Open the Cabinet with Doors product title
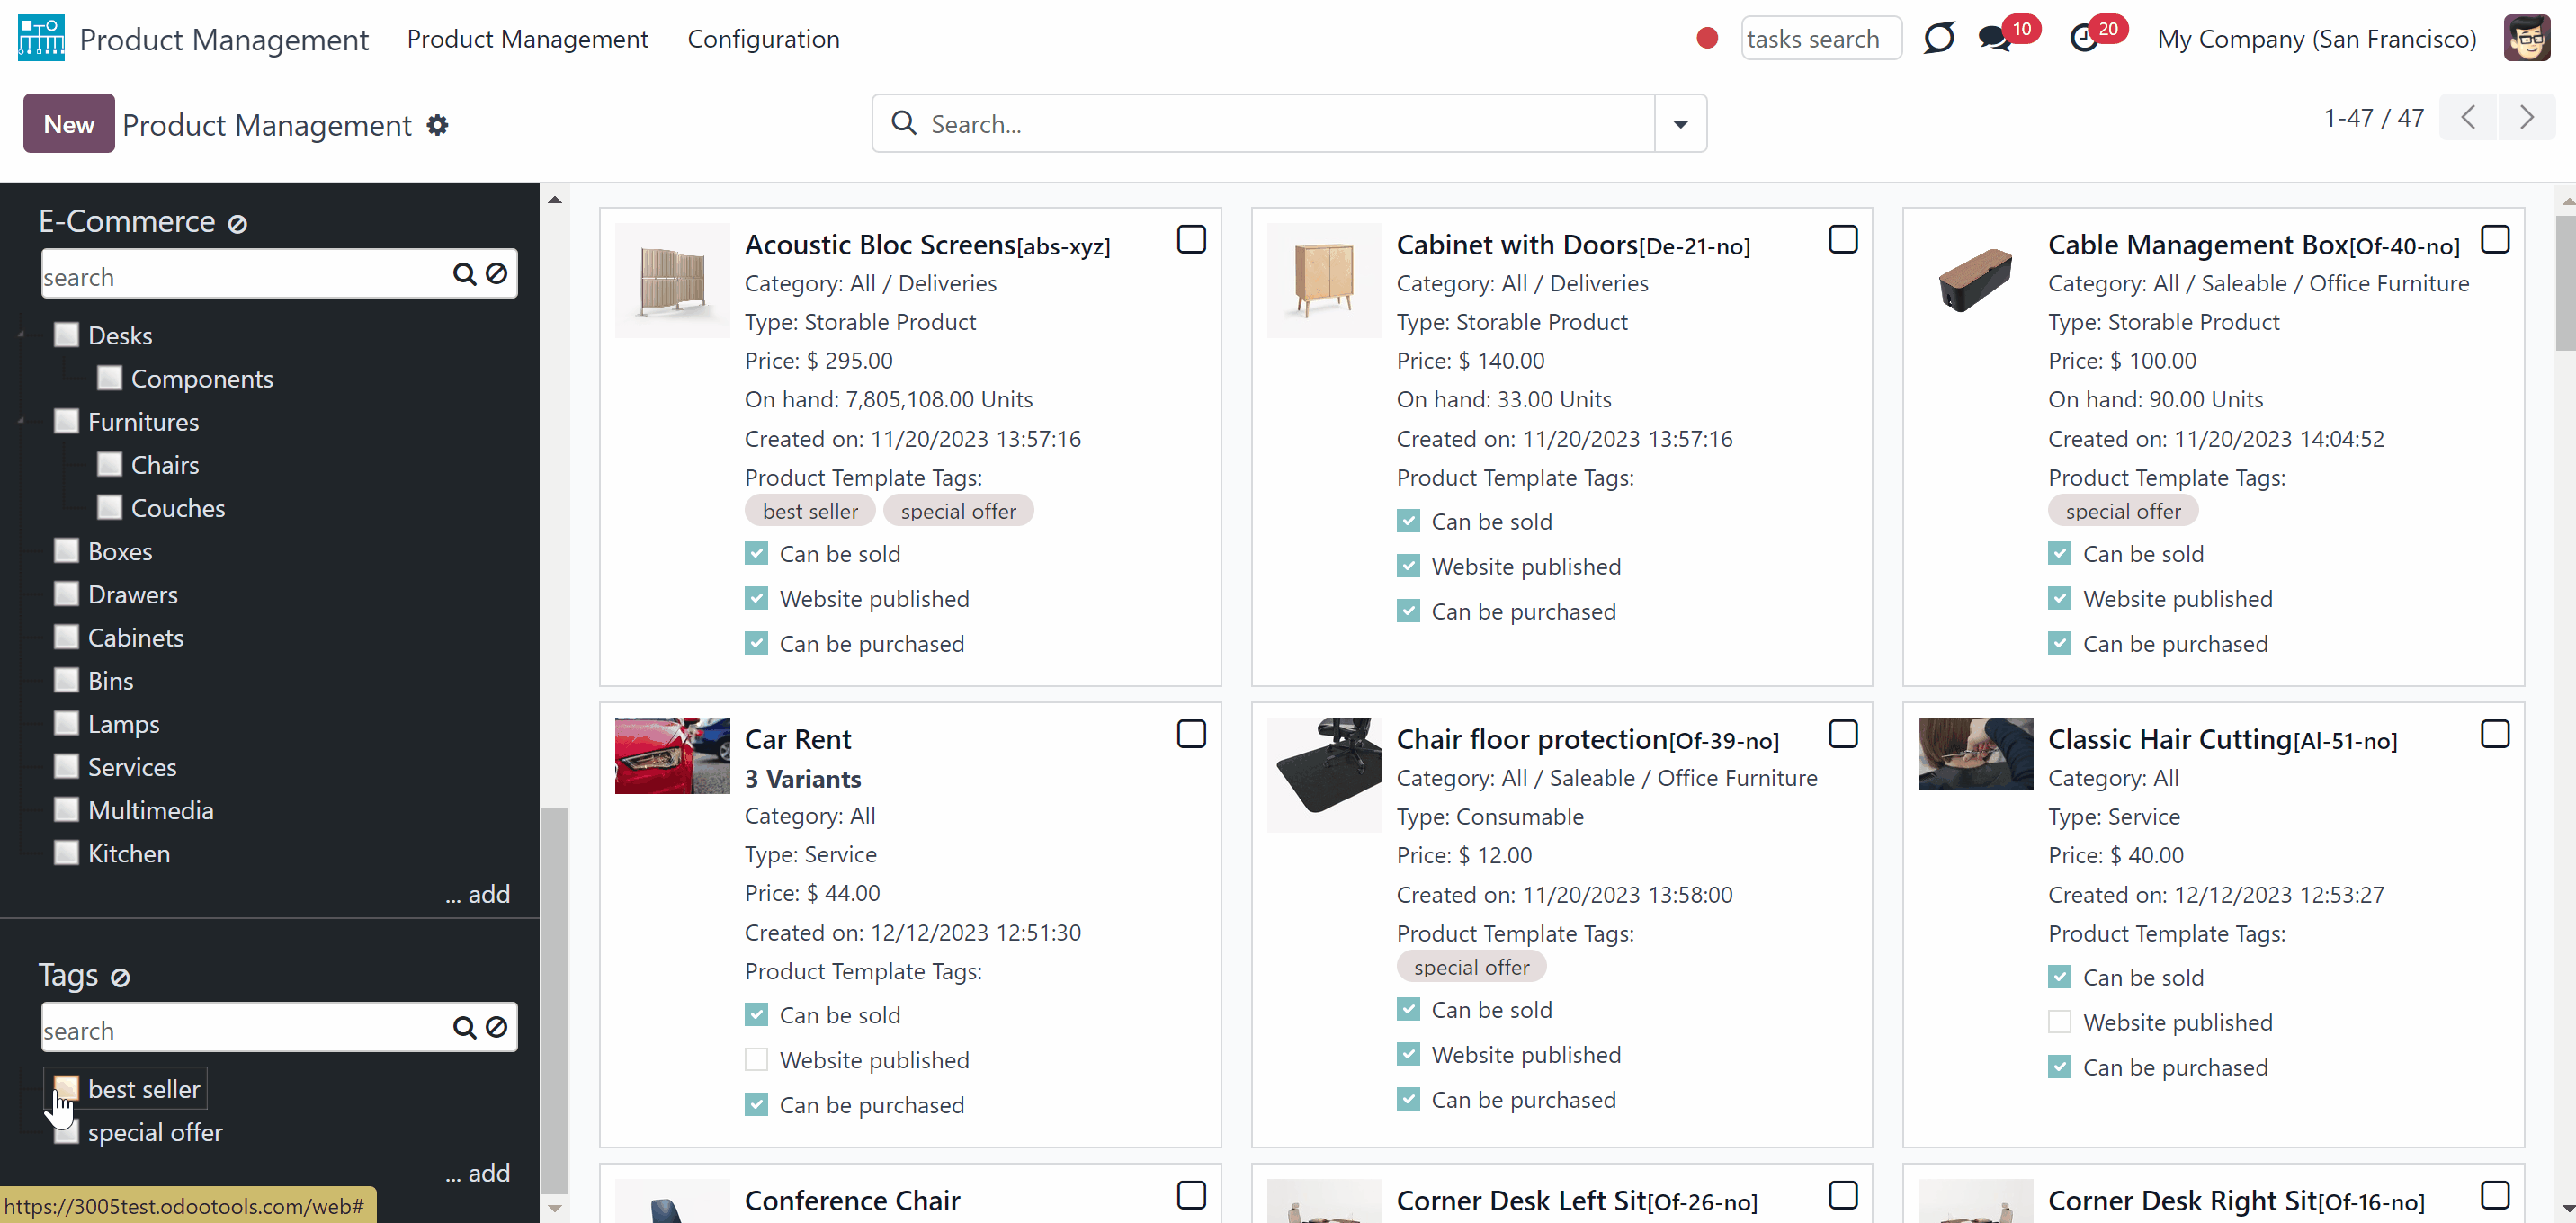The image size is (2576, 1223). click(1573, 245)
